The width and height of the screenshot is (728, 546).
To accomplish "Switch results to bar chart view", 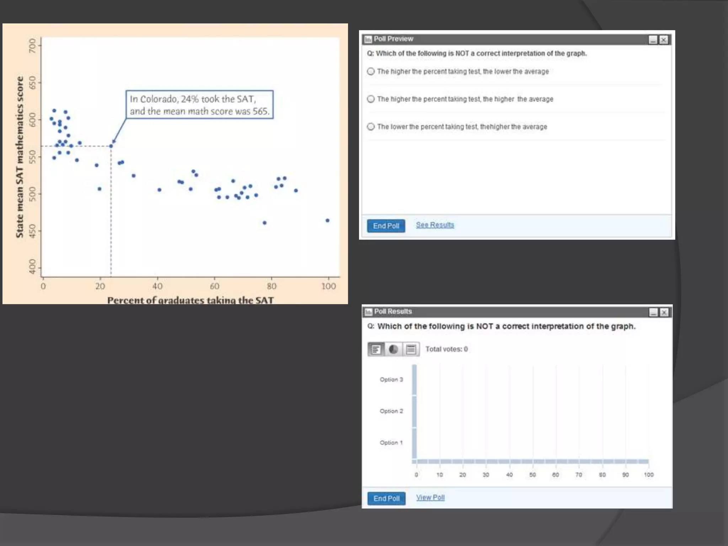I will pos(376,349).
